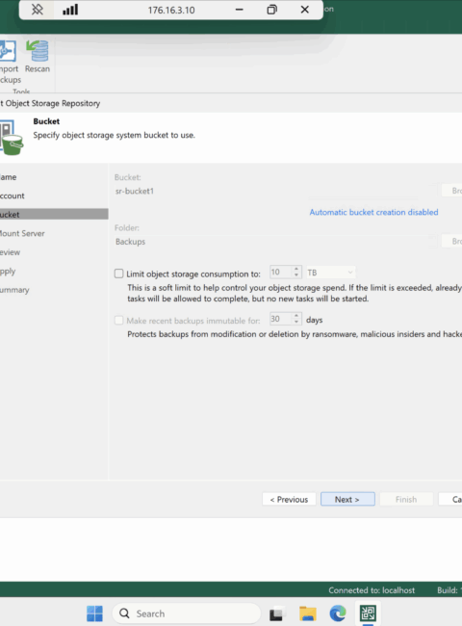The width and height of the screenshot is (462, 626).
Task: Unpin the remote connection bar
Action: 38,10
